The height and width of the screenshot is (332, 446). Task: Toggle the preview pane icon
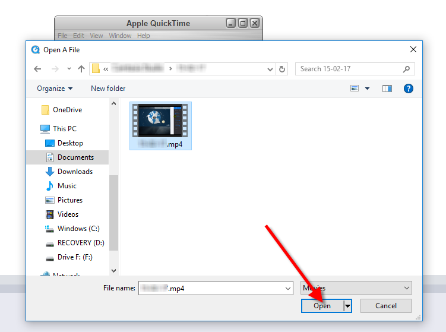pos(387,88)
